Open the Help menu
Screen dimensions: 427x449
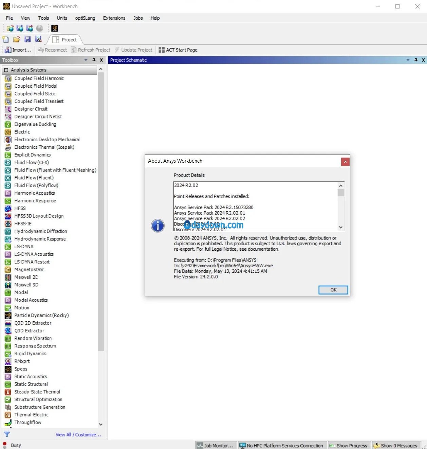pos(155,18)
